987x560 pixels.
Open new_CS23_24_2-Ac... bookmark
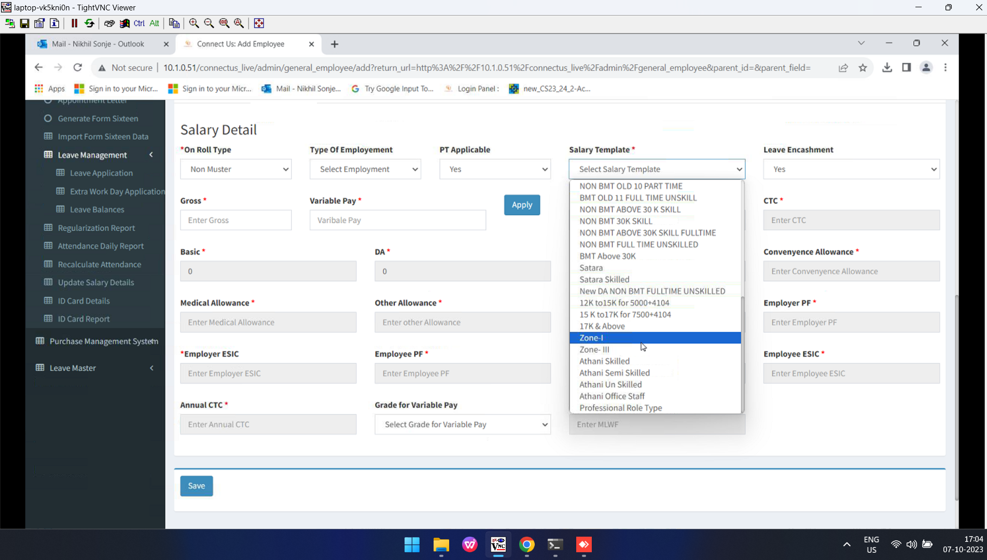[550, 89]
